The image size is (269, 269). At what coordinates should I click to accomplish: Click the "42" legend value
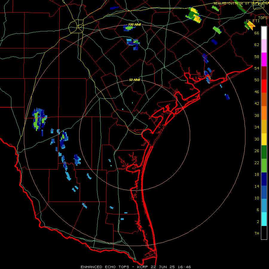coord(257,103)
